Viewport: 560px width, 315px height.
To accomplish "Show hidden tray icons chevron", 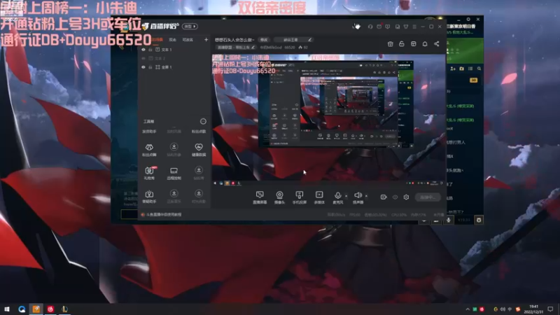I will click(468, 309).
